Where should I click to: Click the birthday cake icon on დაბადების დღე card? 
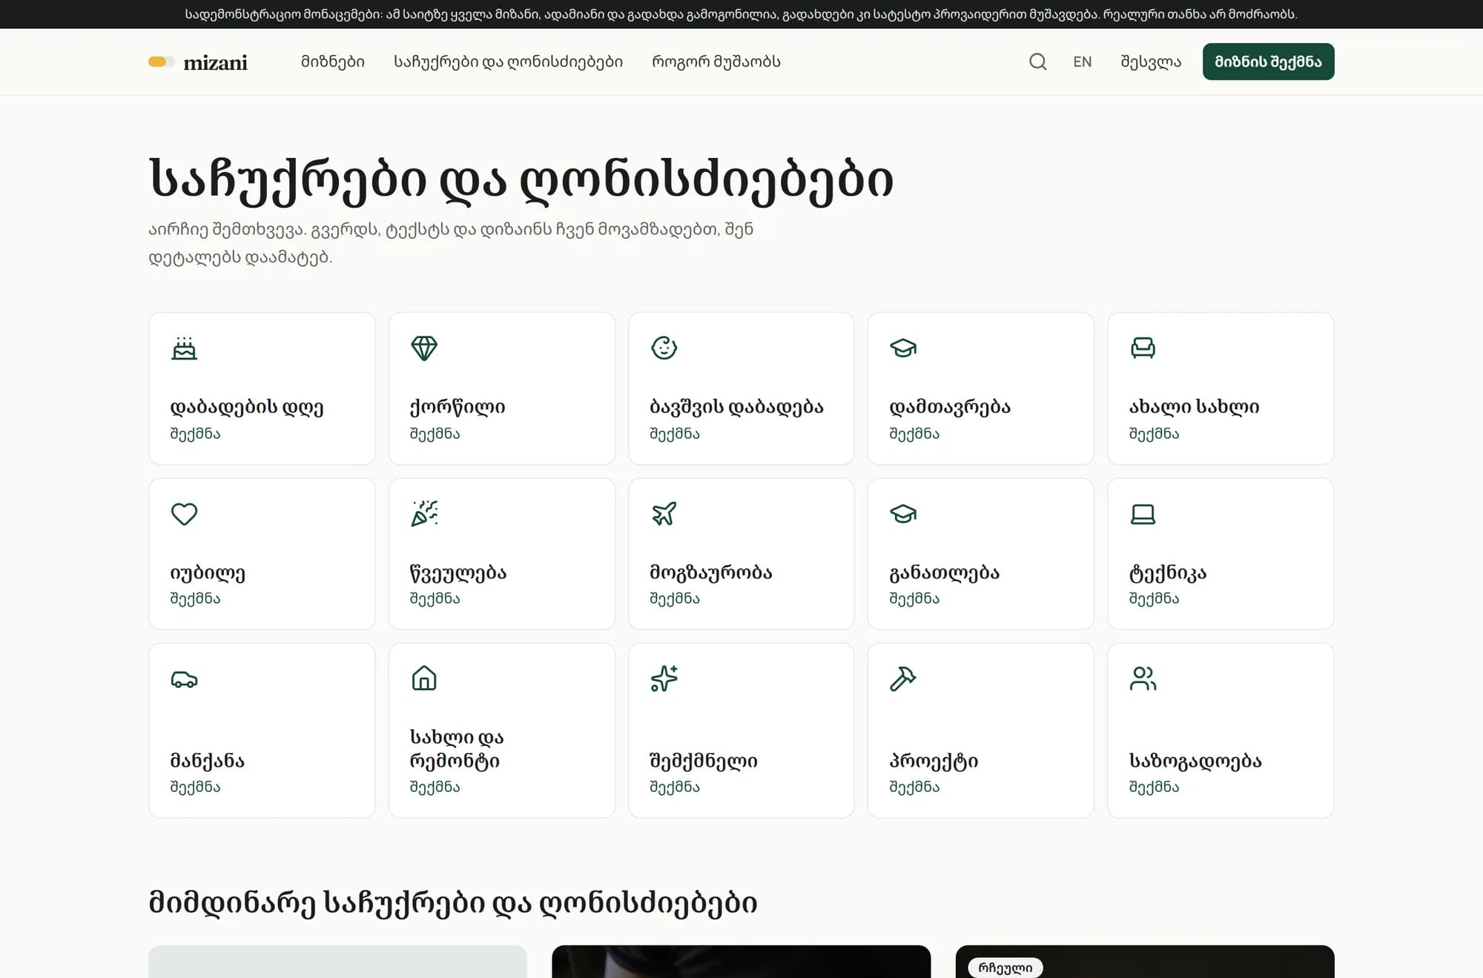pos(184,348)
